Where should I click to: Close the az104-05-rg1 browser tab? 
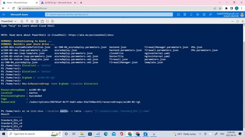(x=75, y=3)
